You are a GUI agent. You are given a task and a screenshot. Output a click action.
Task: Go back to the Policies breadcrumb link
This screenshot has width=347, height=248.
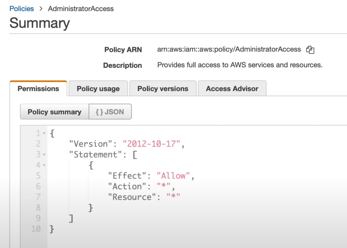click(x=22, y=9)
